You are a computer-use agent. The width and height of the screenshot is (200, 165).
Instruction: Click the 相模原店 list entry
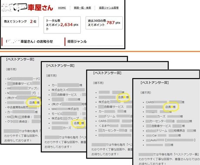click(171, 131)
